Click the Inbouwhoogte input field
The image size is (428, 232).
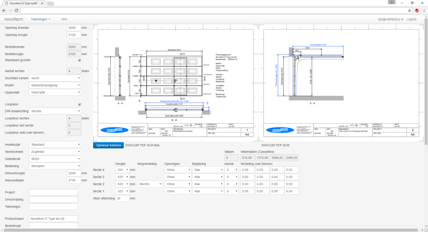pos(74,173)
